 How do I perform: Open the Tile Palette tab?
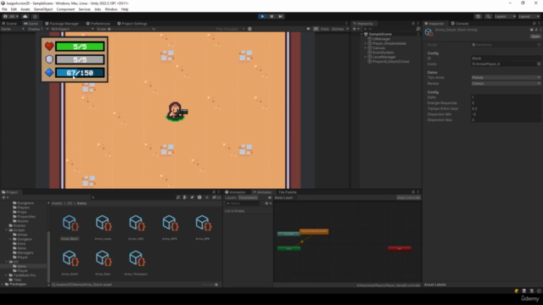[288, 192]
